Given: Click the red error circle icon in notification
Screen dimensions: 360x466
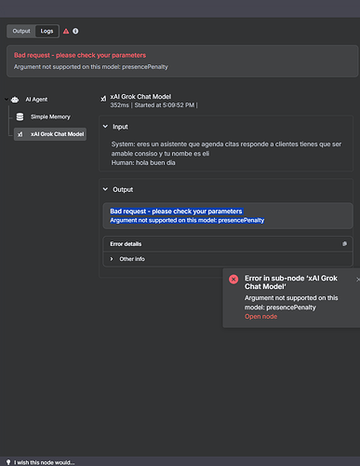Looking at the screenshot, I should pos(233,279).
